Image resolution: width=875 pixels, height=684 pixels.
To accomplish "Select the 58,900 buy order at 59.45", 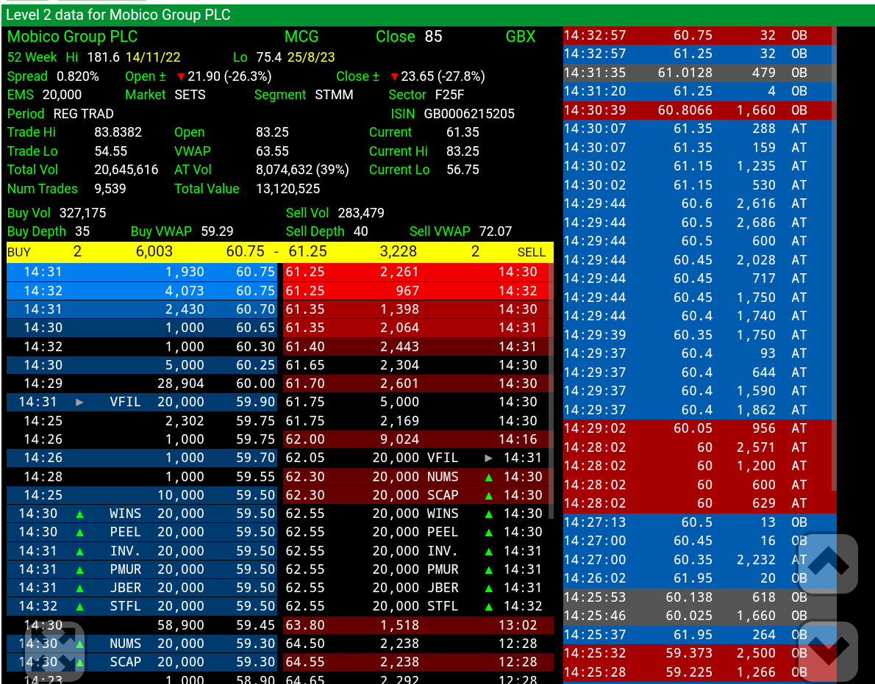I will (141, 625).
